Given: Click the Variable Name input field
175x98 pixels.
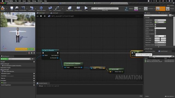Looking at the screenshot, I should (x=160, y=20).
